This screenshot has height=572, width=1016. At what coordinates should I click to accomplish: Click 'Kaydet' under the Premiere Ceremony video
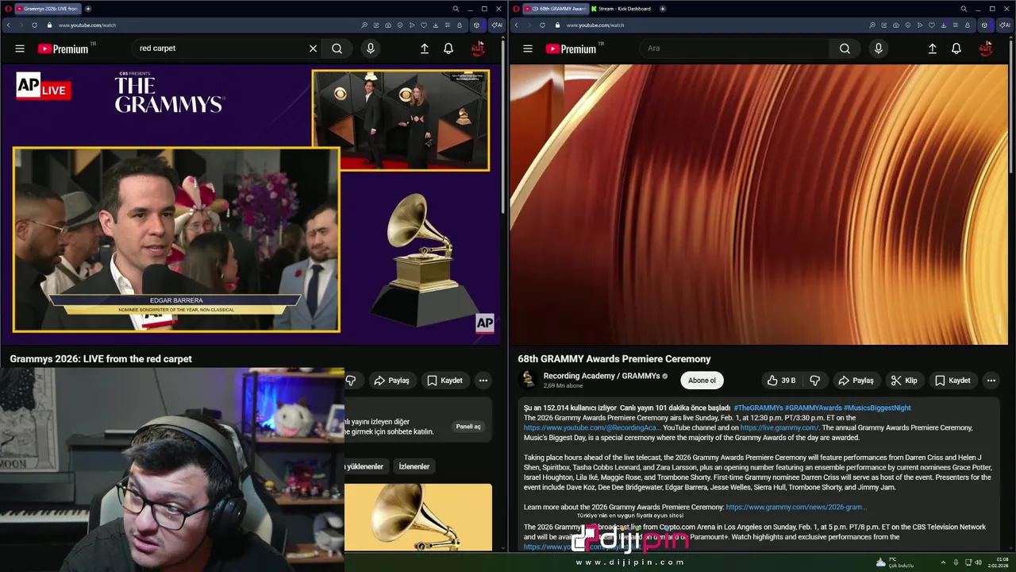[952, 381]
